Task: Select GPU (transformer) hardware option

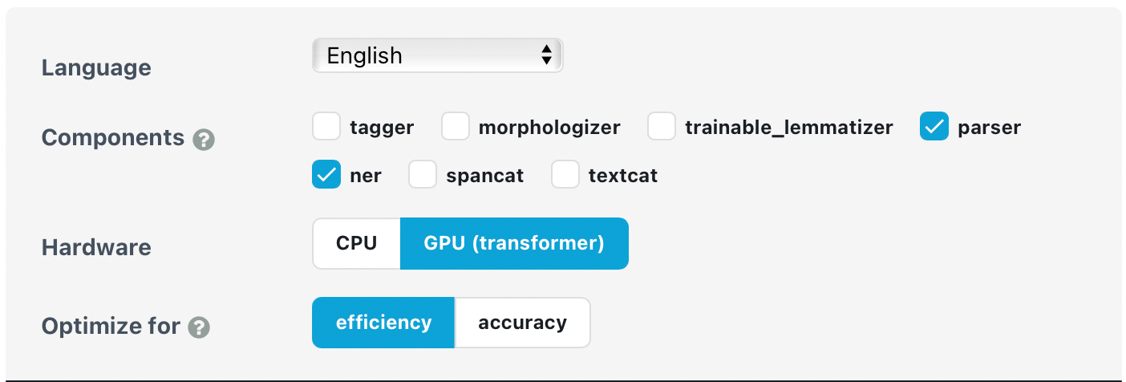Action: (x=514, y=243)
